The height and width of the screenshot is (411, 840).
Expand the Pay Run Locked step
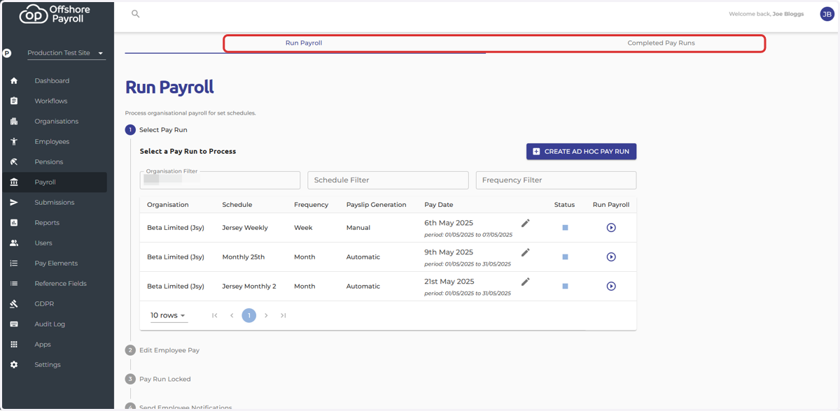click(158, 379)
